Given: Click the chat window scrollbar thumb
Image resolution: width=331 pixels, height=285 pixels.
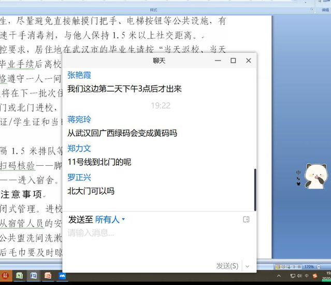Looking at the screenshot, I should [254, 188].
